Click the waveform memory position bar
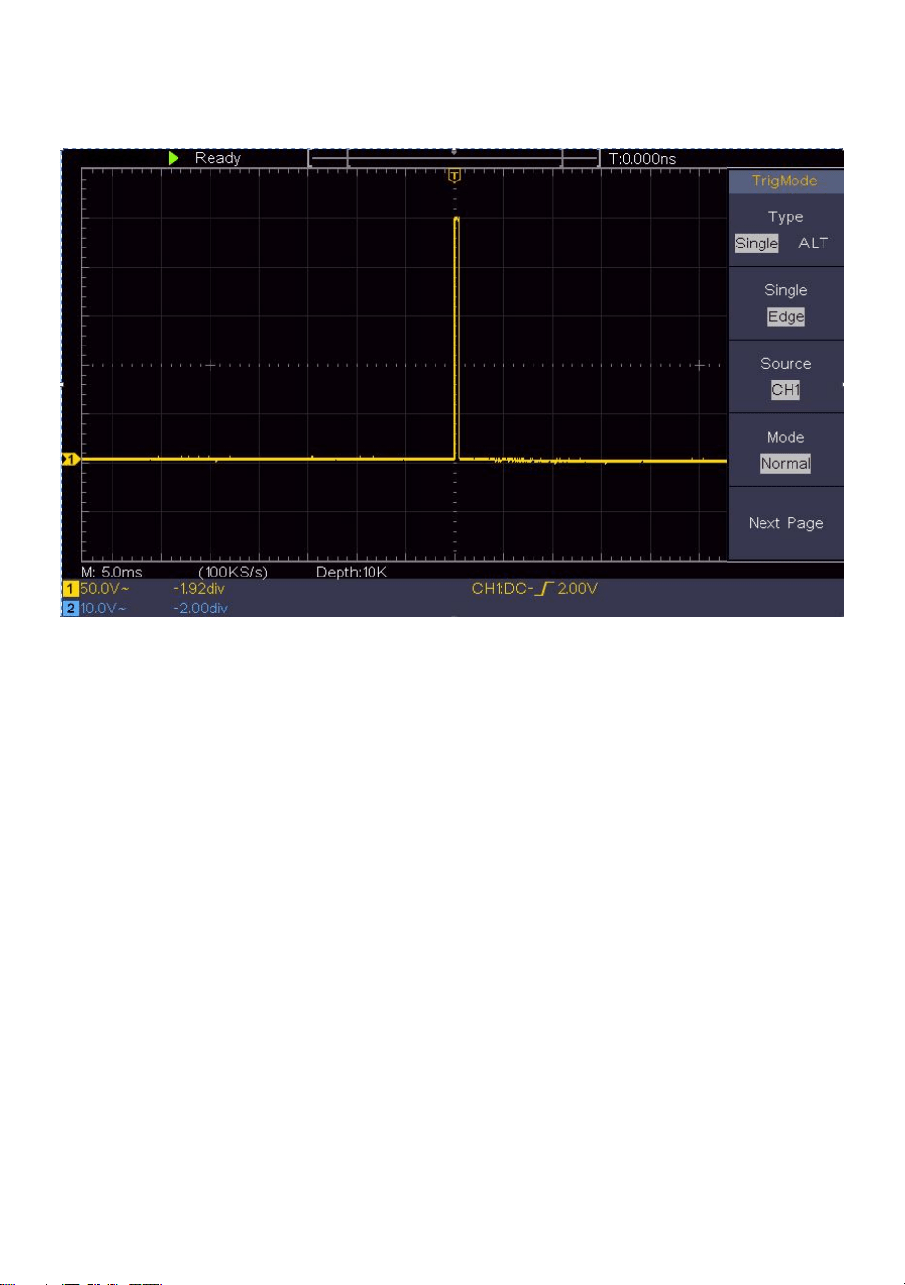The width and height of the screenshot is (905, 1285). [x=454, y=158]
